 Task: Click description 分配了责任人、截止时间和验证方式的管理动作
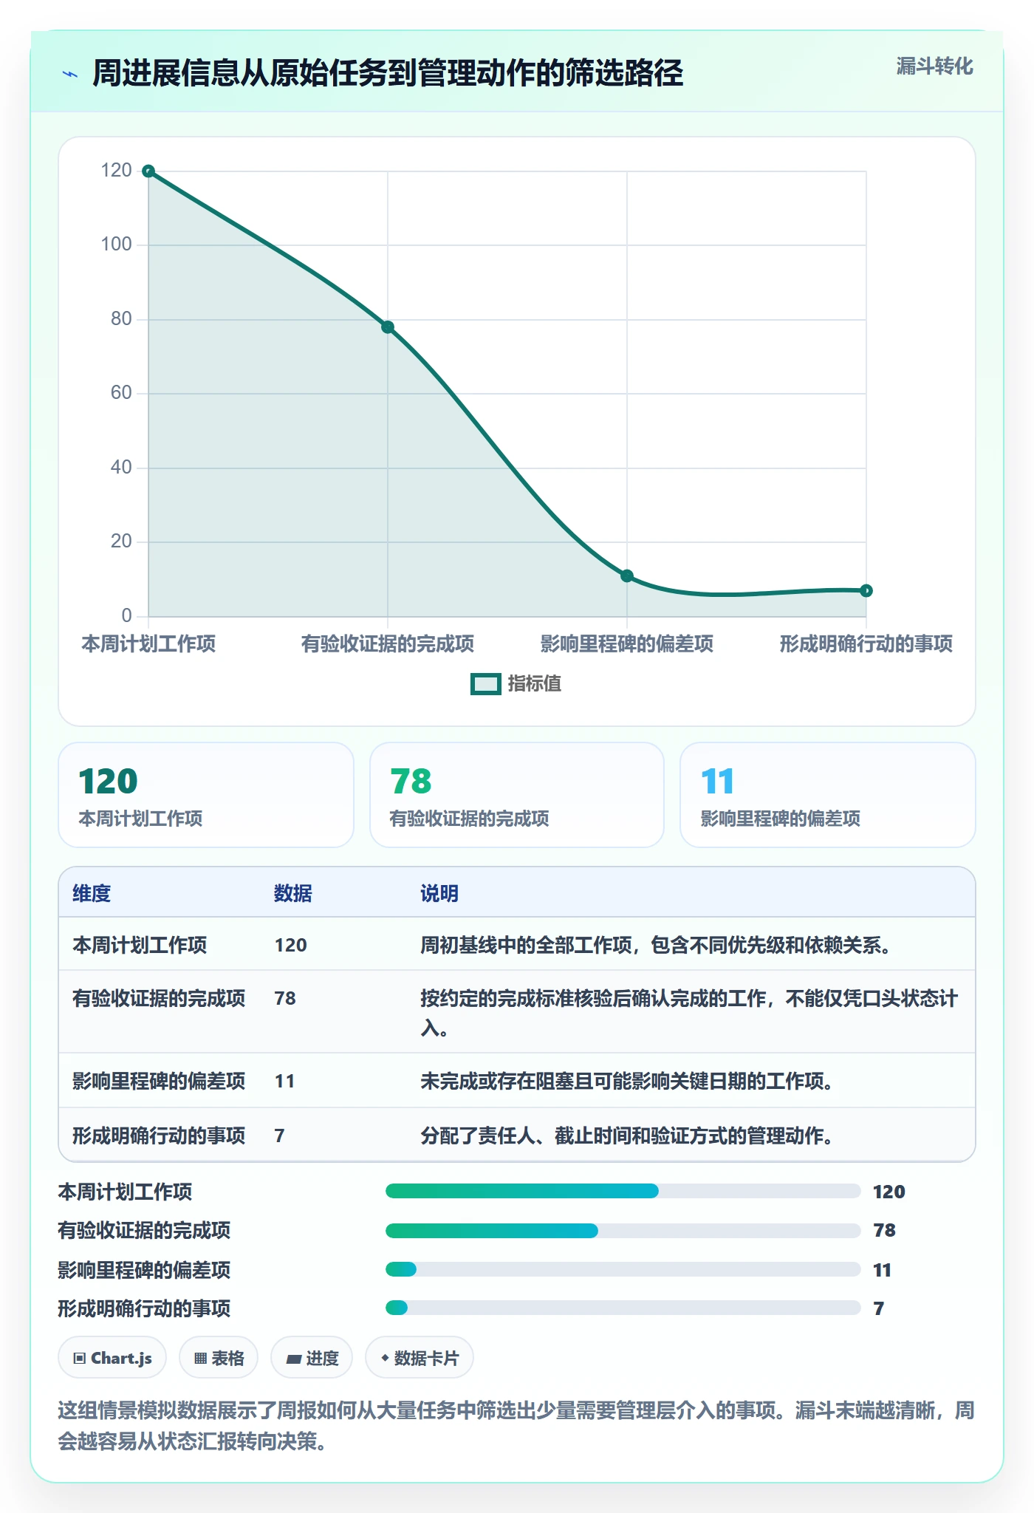pyautogui.click(x=626, y=1135)
